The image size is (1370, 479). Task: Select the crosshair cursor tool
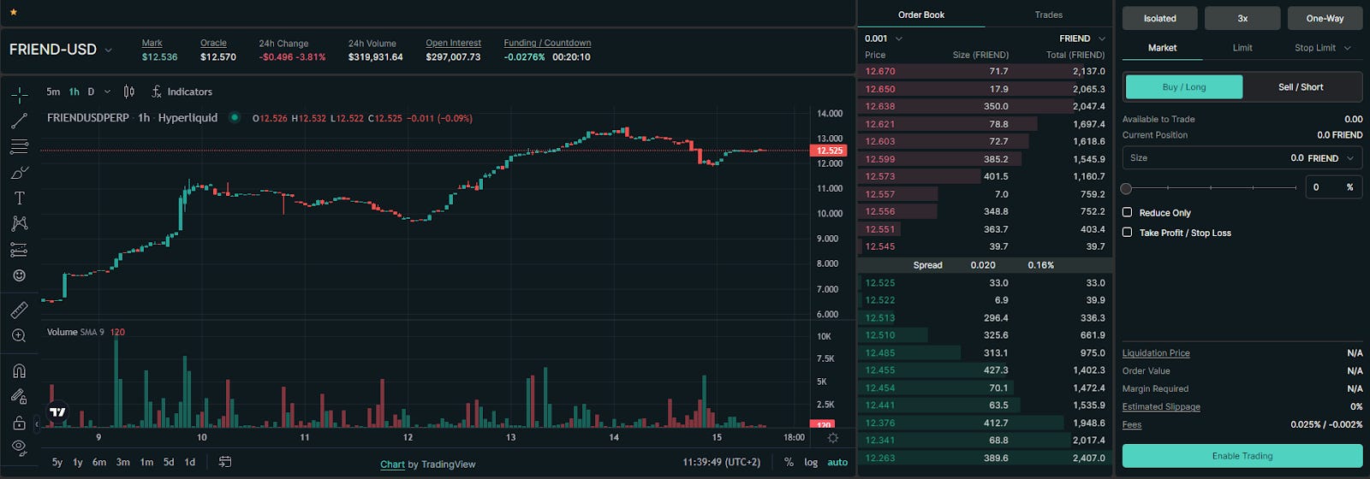coord(19,94)
